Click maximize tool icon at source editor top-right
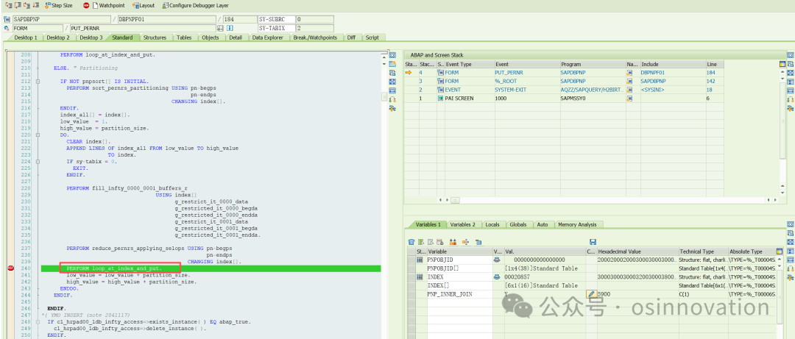795x339 pixels. (x=392, y=54)
